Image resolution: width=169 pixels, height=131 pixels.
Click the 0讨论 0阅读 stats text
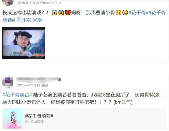[34, 122]
